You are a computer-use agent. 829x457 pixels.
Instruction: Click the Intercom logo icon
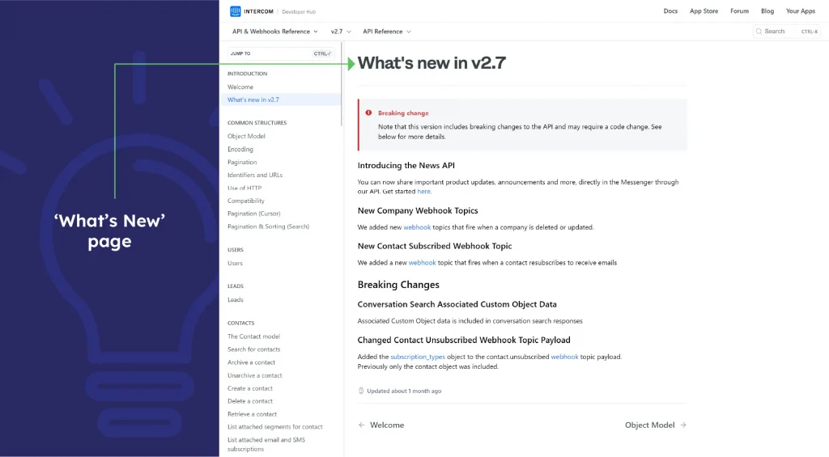[236, 11]
